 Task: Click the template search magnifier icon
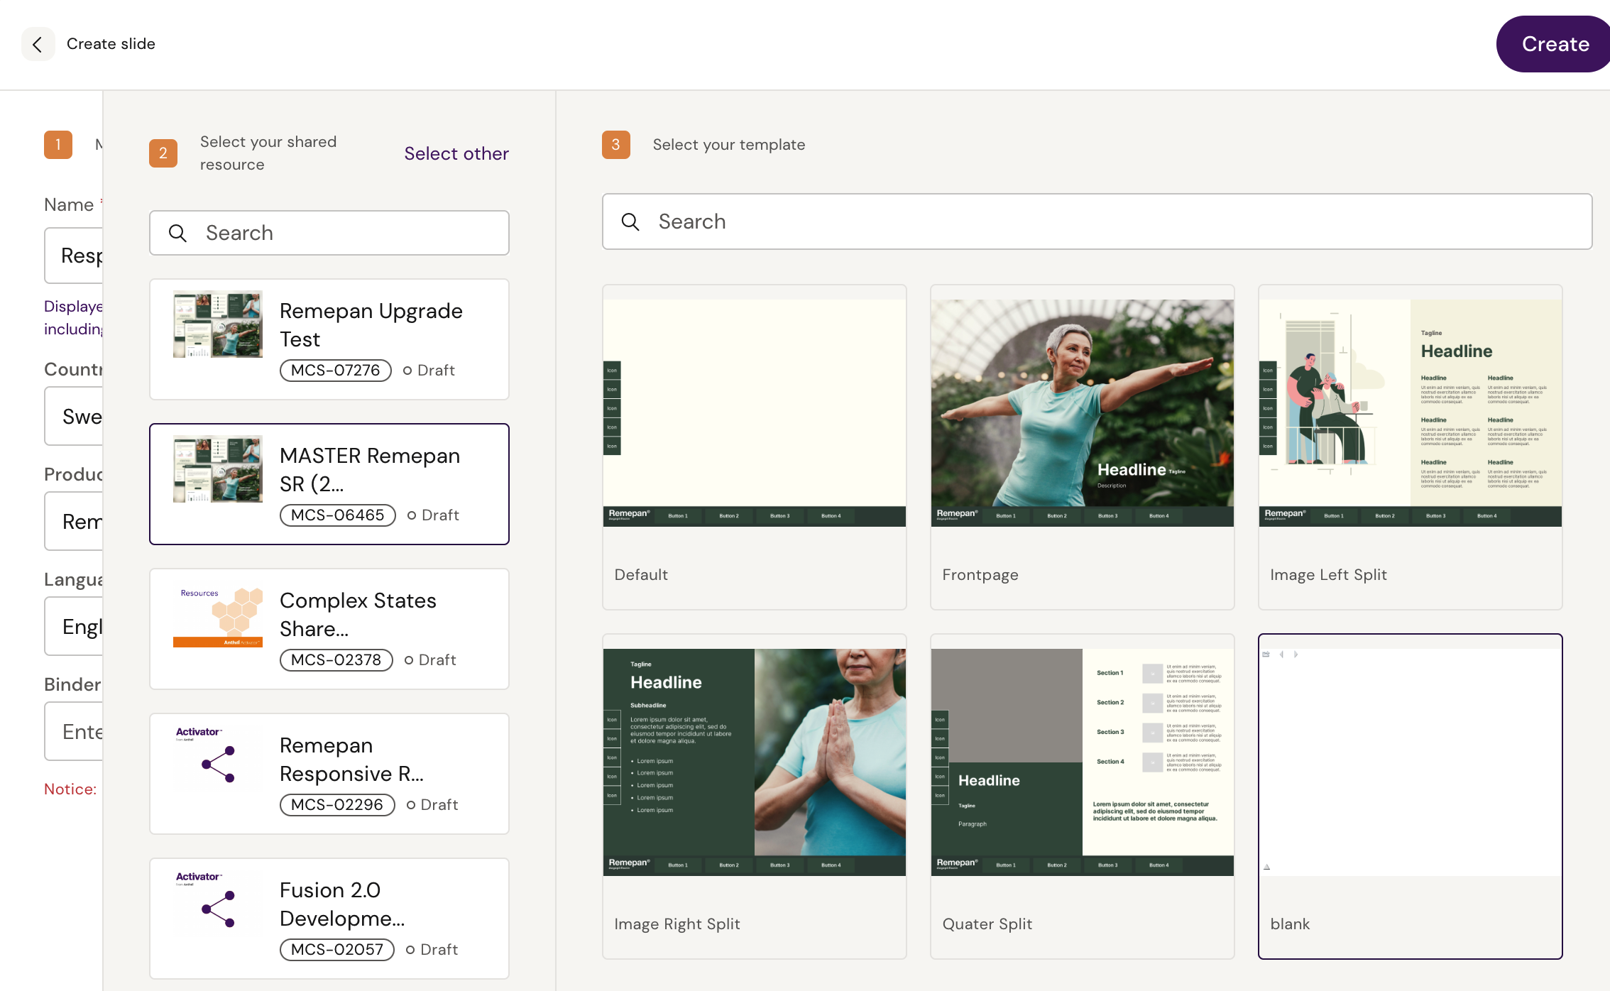click(630, 221)
